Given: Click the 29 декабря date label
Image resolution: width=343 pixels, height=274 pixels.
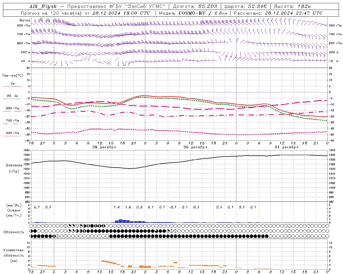Looking at the screenshot, I should [104, 147].
